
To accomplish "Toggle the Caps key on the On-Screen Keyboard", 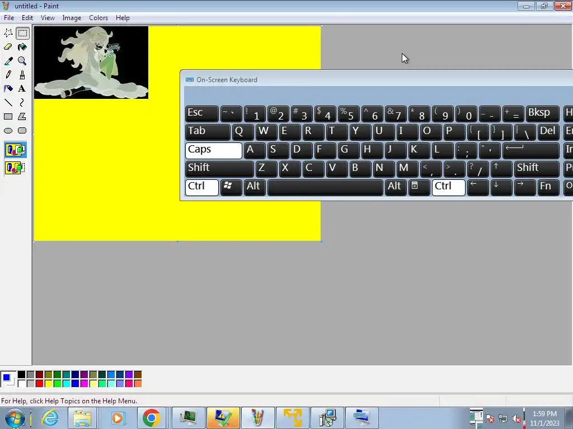I will (213, 151).
